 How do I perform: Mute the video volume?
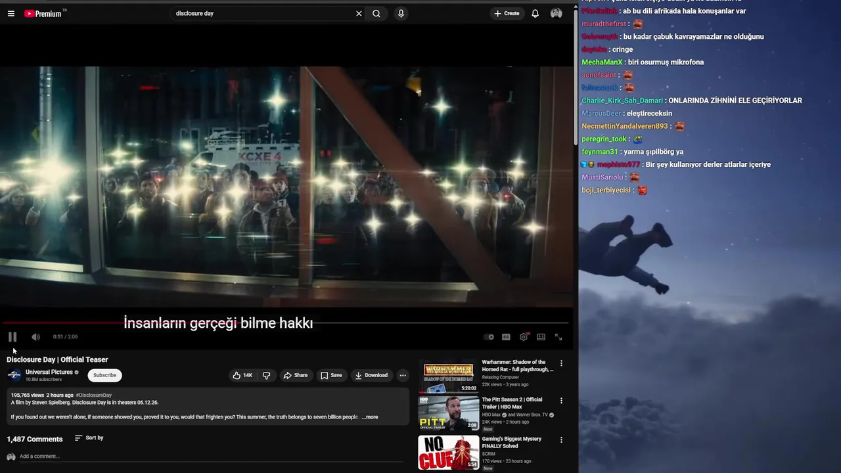35,337
